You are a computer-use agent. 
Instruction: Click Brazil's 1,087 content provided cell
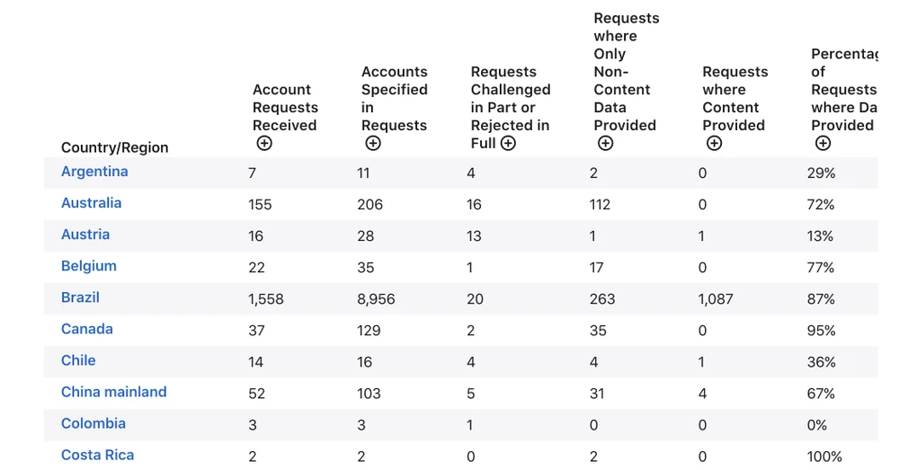click(716, 299)
